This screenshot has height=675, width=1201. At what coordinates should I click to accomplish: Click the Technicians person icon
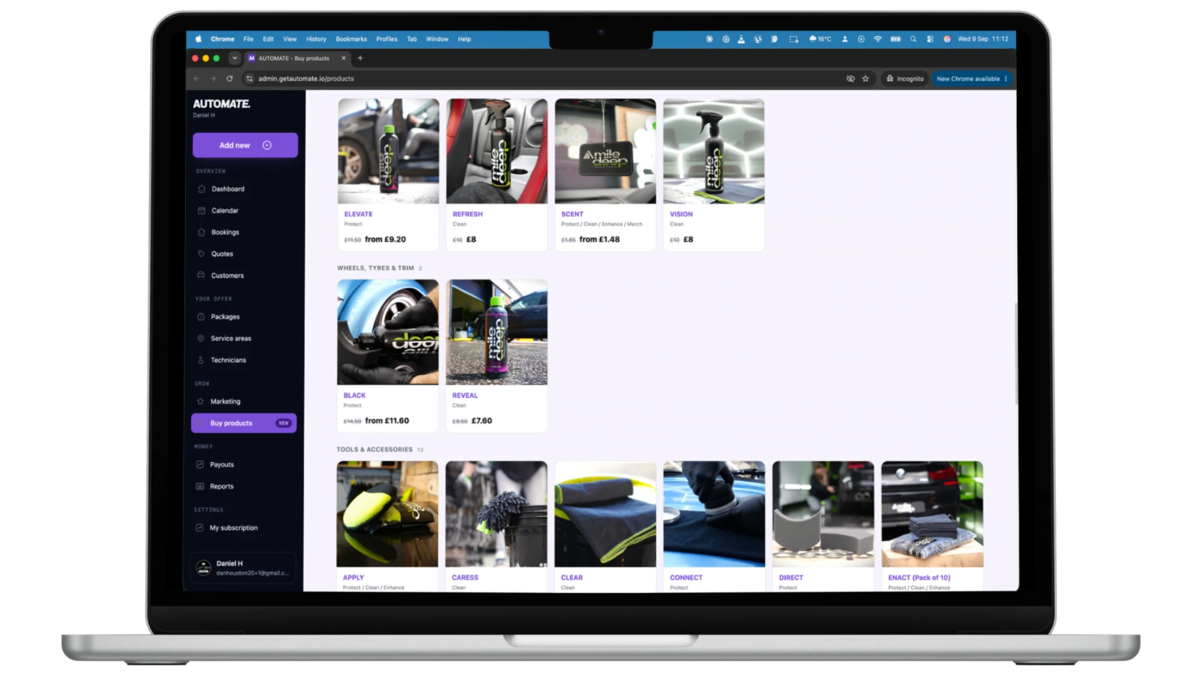[201, 360]
